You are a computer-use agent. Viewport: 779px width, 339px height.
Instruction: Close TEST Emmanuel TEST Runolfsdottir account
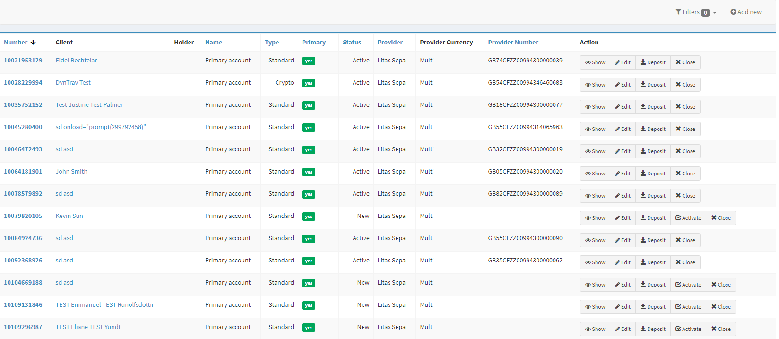tap(720, 307)
